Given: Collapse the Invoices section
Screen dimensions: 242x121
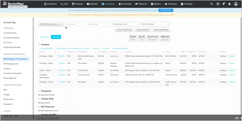Looking at the screenshot, I should pos(39,45).
